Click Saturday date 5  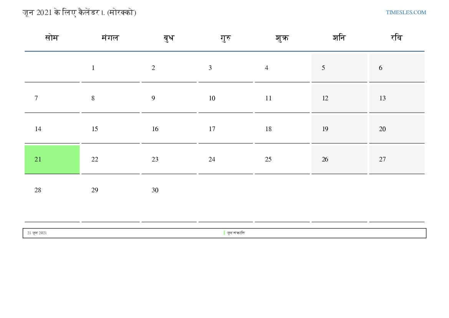(339, 68)
